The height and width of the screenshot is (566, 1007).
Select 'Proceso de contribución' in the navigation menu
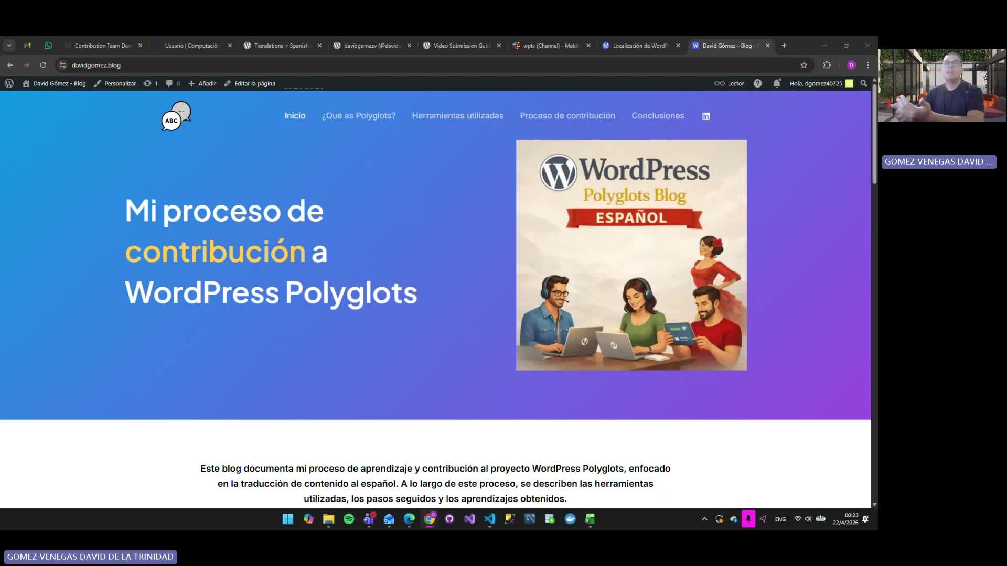click(x=567, y=116)
